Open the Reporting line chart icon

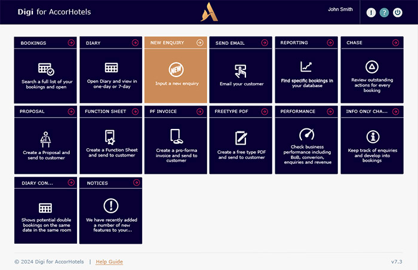306,67
